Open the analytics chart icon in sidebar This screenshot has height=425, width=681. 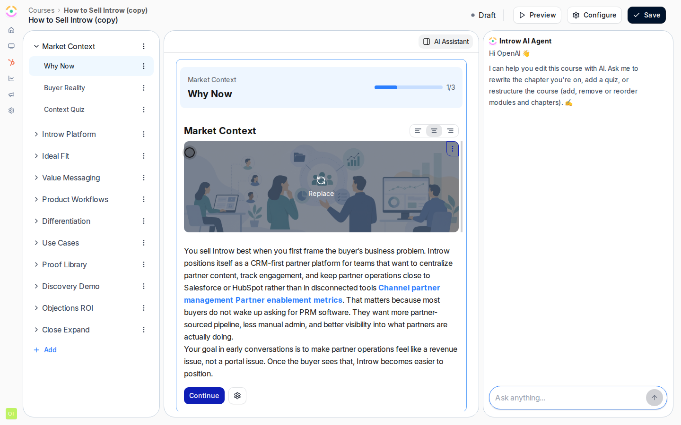11,78
